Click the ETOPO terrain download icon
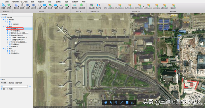 [x=109, y=5]
